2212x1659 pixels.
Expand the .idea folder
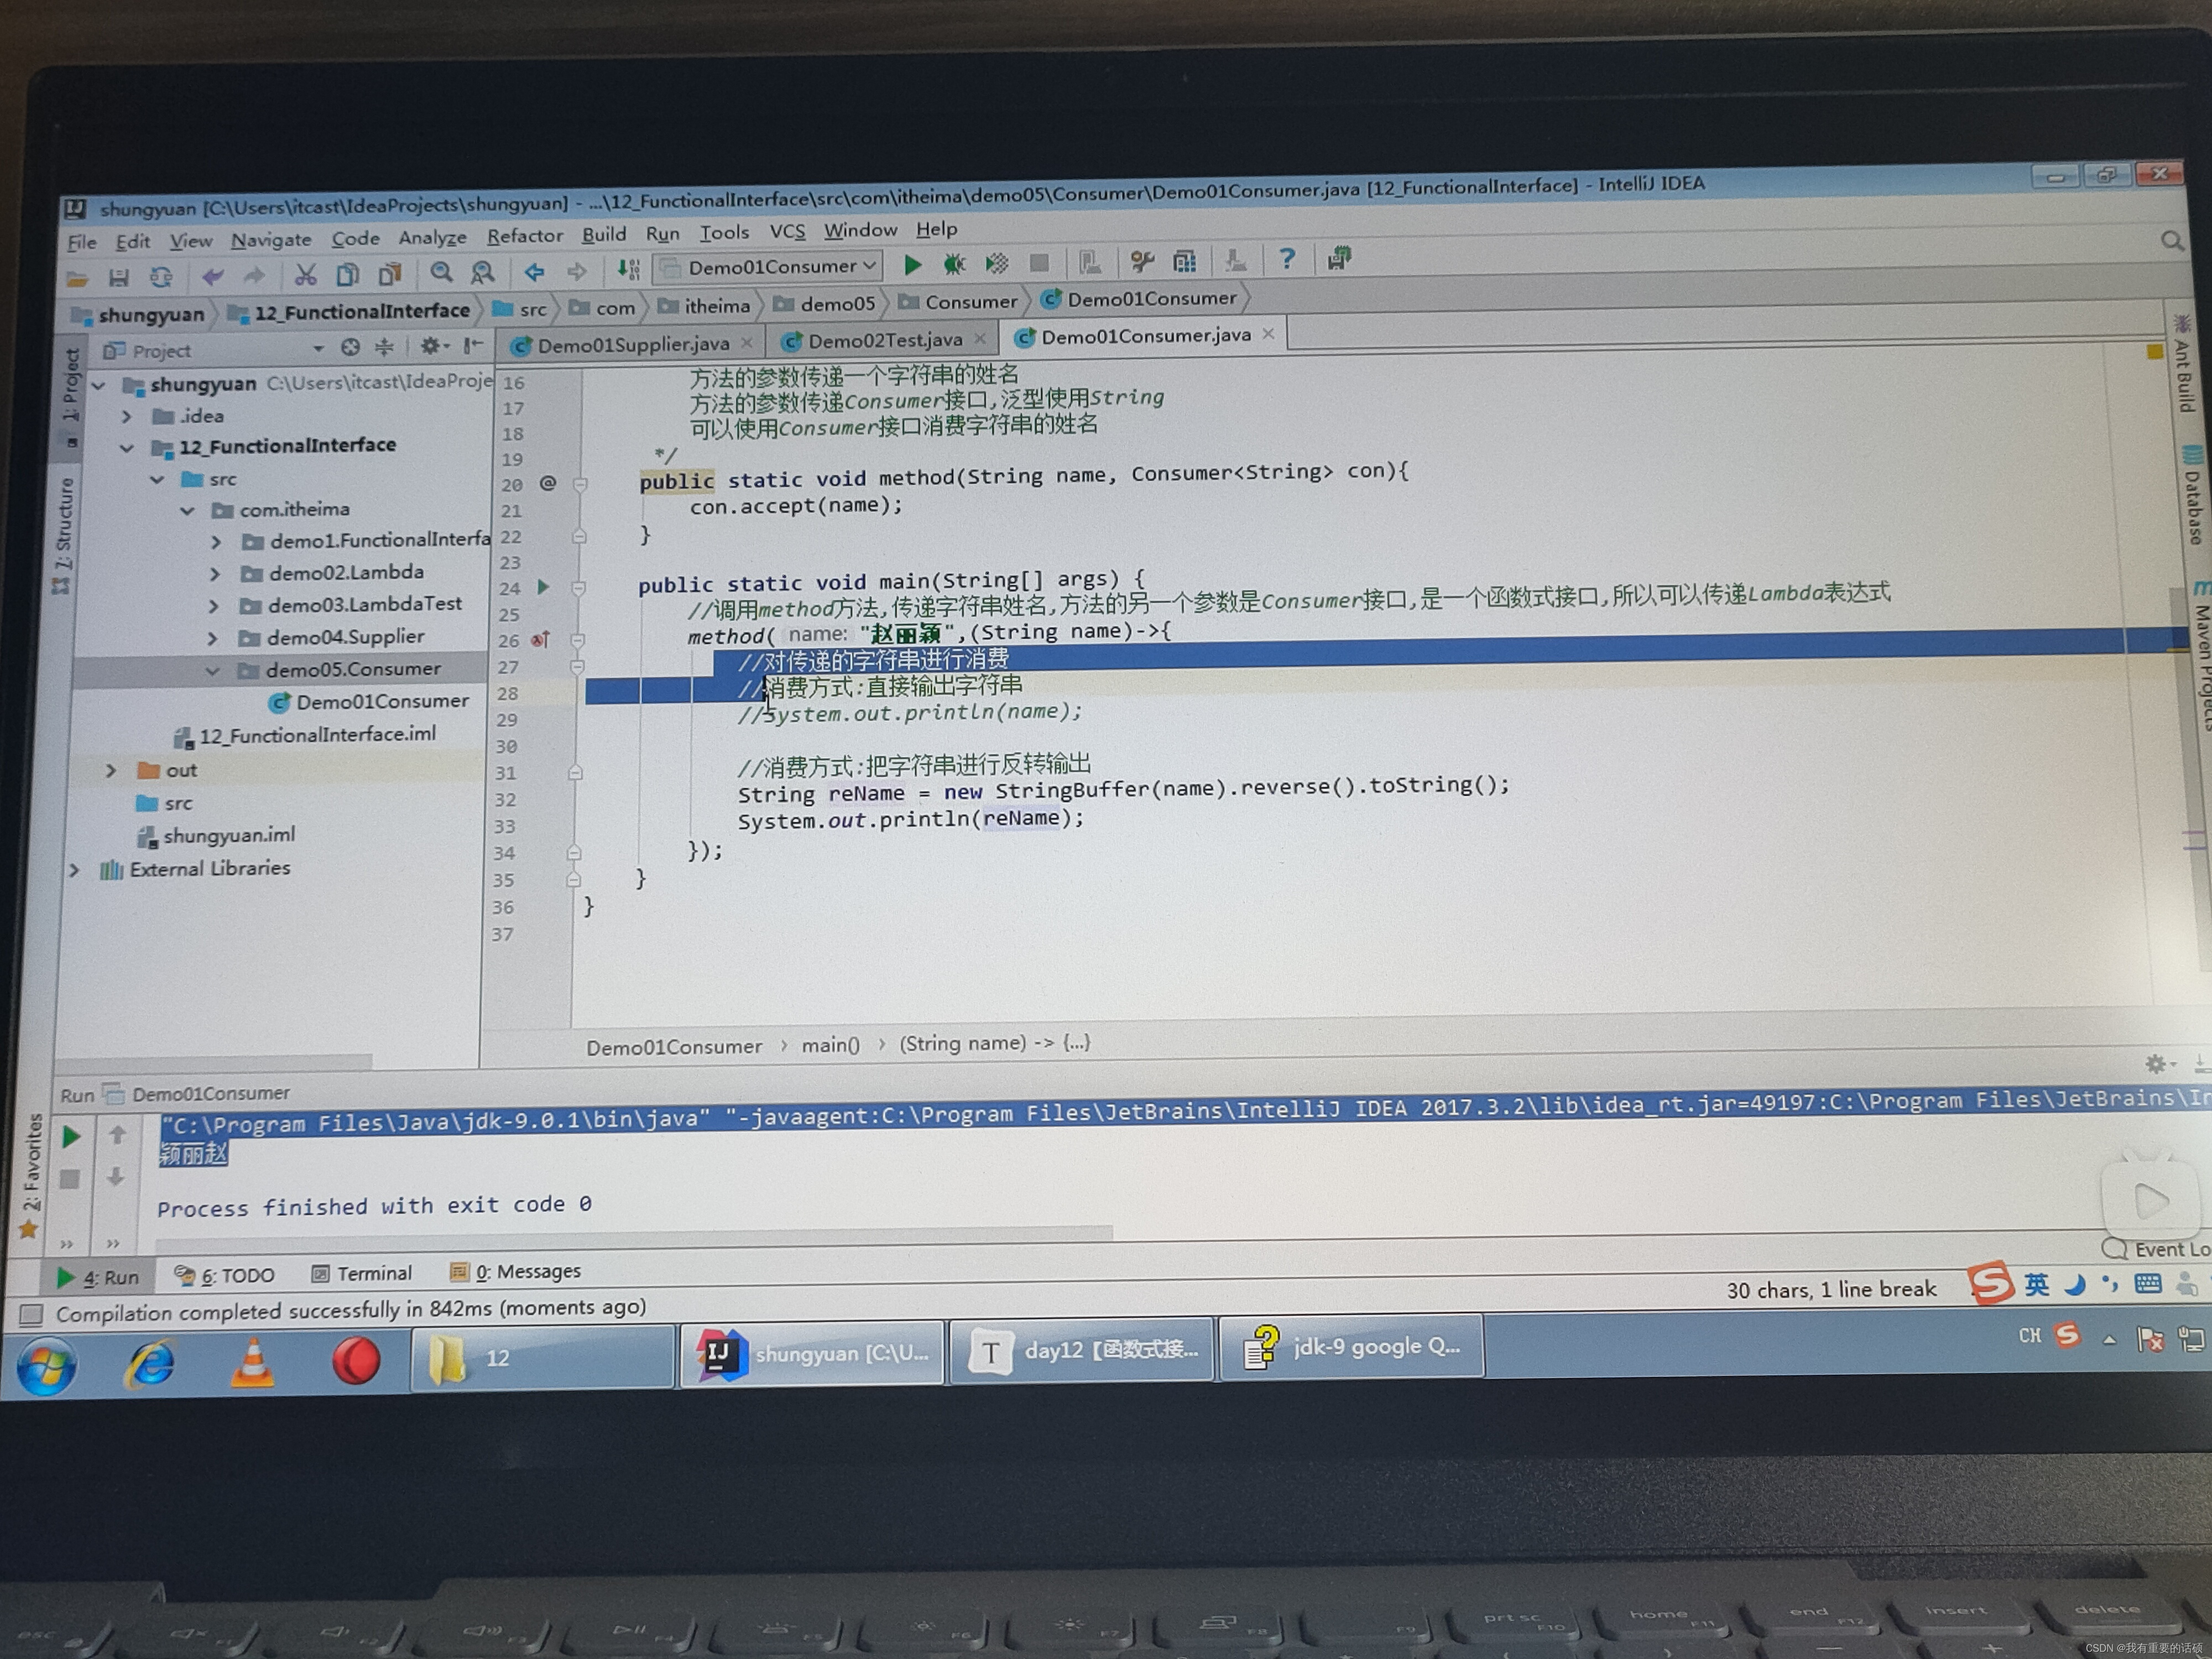[x=127, y=416]
